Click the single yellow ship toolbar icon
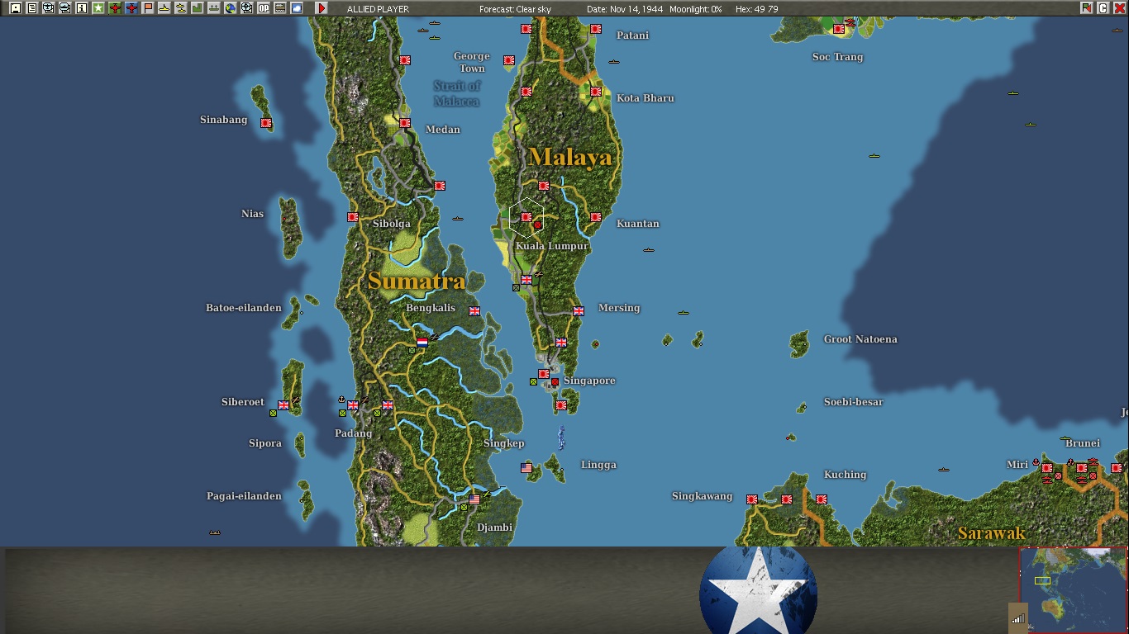The height and width of the screenshot is (634, 1129). point(164,8)
